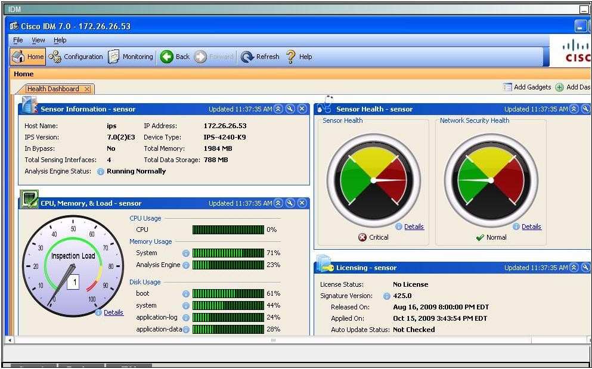Click info icon beside Analysis Engine Status
The height and width of the screenshot is (369, 592).
point(100,172)
